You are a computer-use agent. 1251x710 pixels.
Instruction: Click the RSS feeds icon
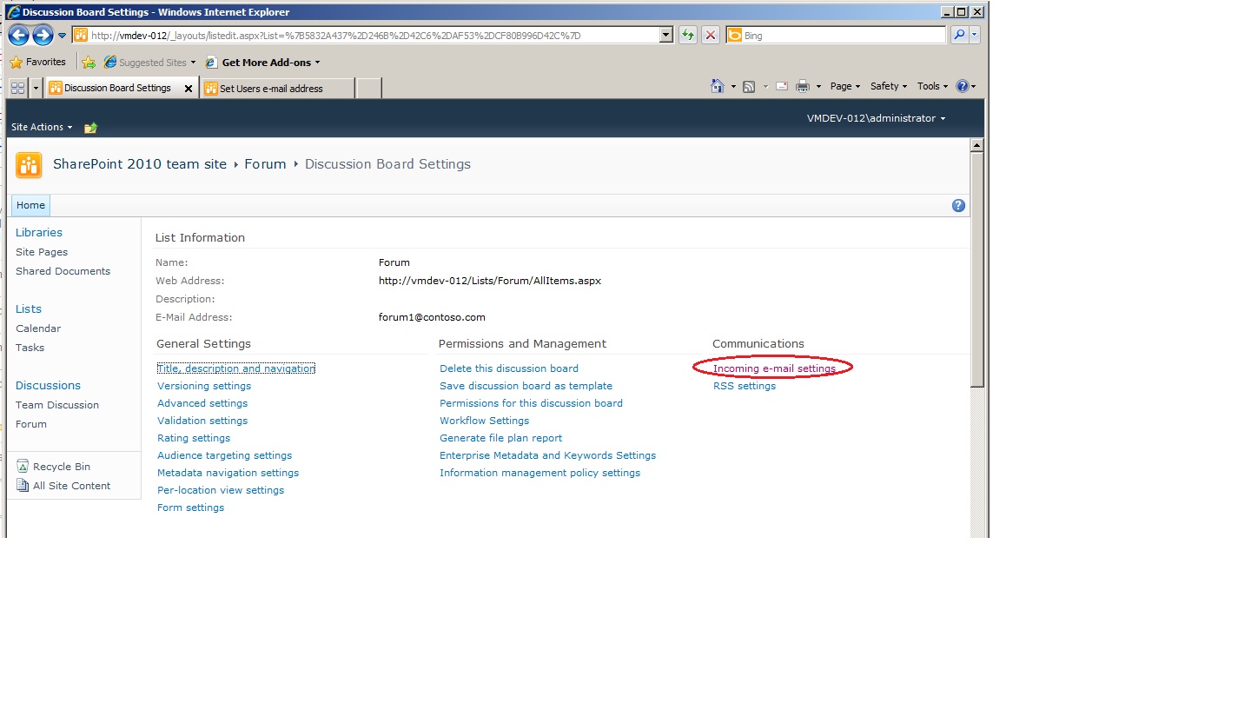tap(749, 86)
